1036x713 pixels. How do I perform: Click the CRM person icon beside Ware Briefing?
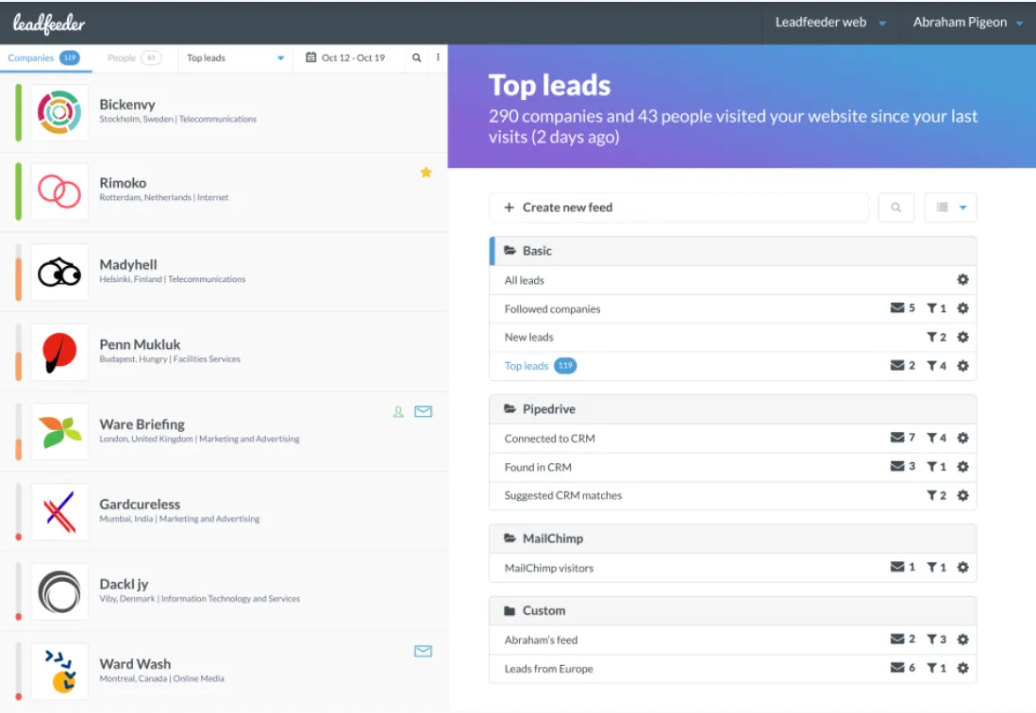coord(398,411)
